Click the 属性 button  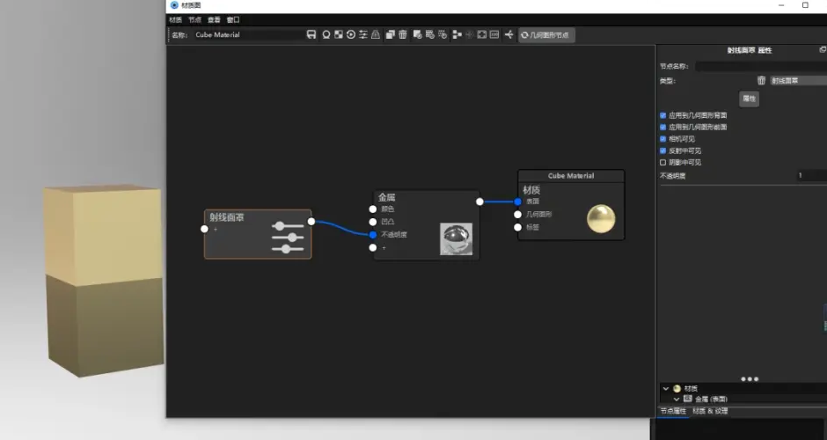tap(749, 99)
